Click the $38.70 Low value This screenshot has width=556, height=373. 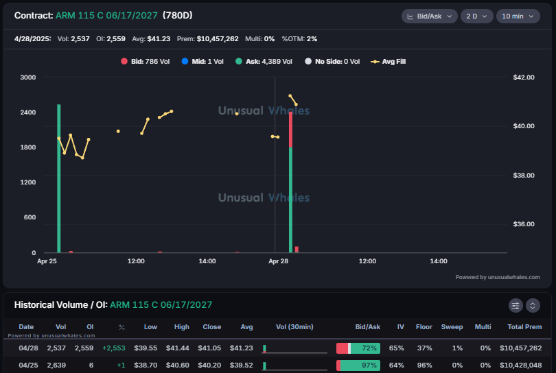146,365
